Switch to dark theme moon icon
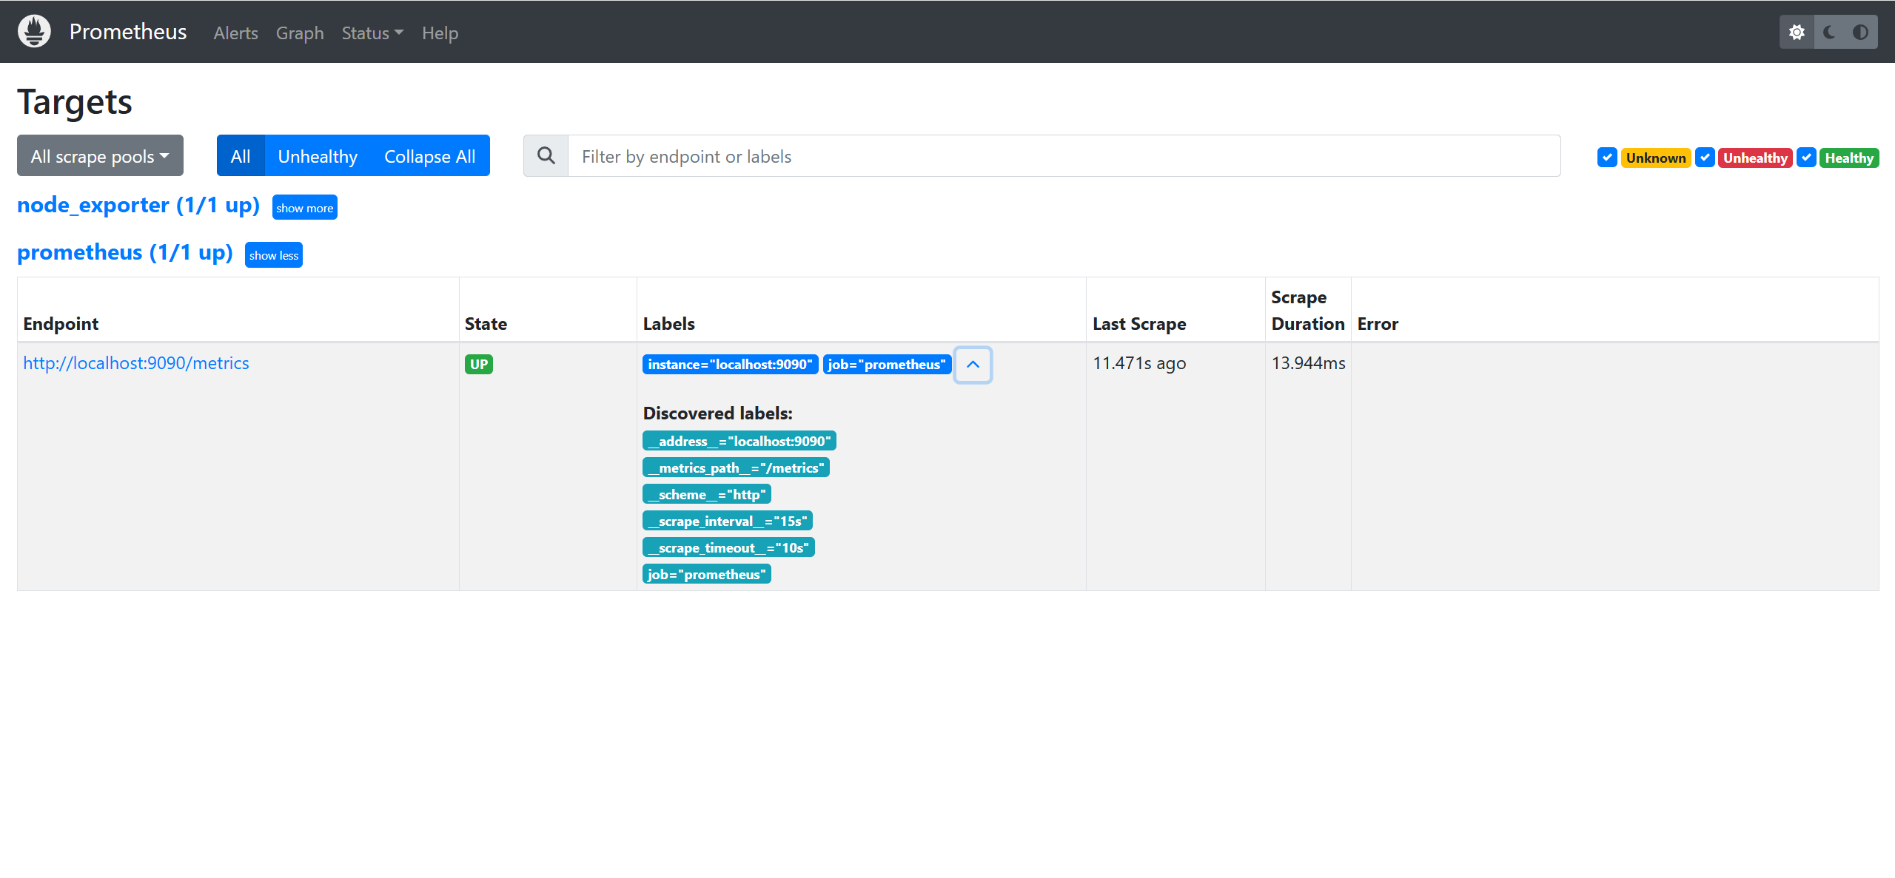The height and width of the screenshot is (878, 1895). point(1829,32)
